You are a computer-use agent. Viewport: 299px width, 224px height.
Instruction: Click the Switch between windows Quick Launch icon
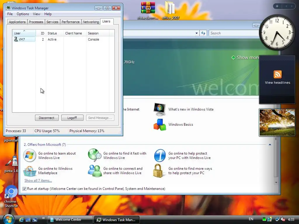(35, 220)
